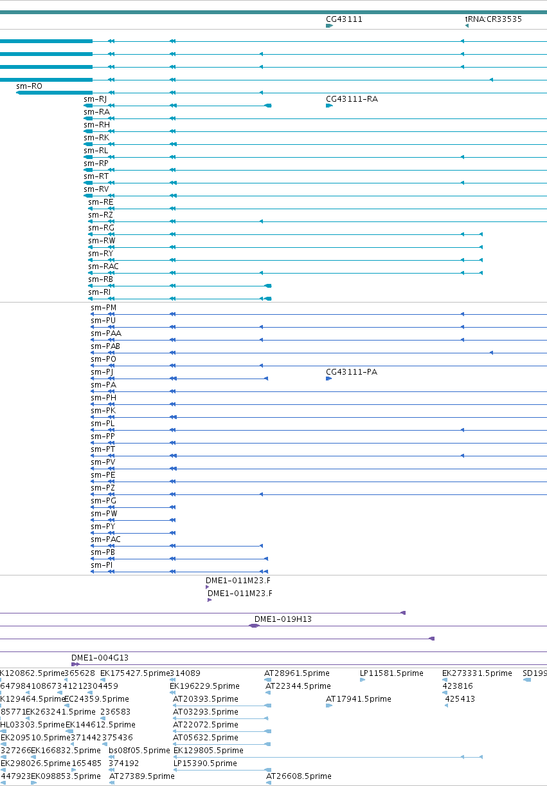Click the sm-RW transcript label
Screen dimensions: 547x786
102,241
